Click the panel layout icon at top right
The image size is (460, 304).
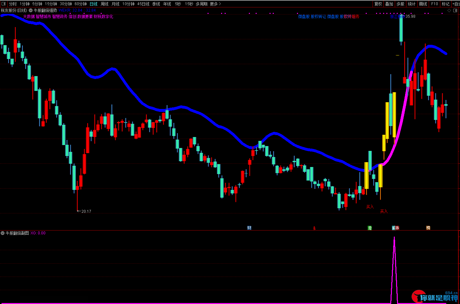point(455,10)
